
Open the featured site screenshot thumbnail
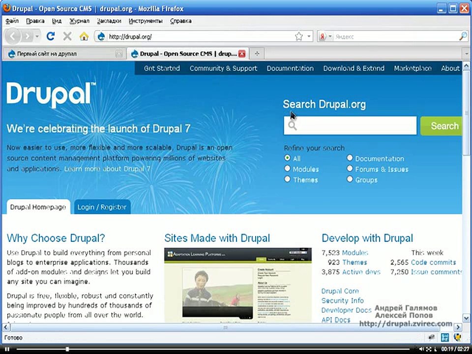tap(238, 285)
